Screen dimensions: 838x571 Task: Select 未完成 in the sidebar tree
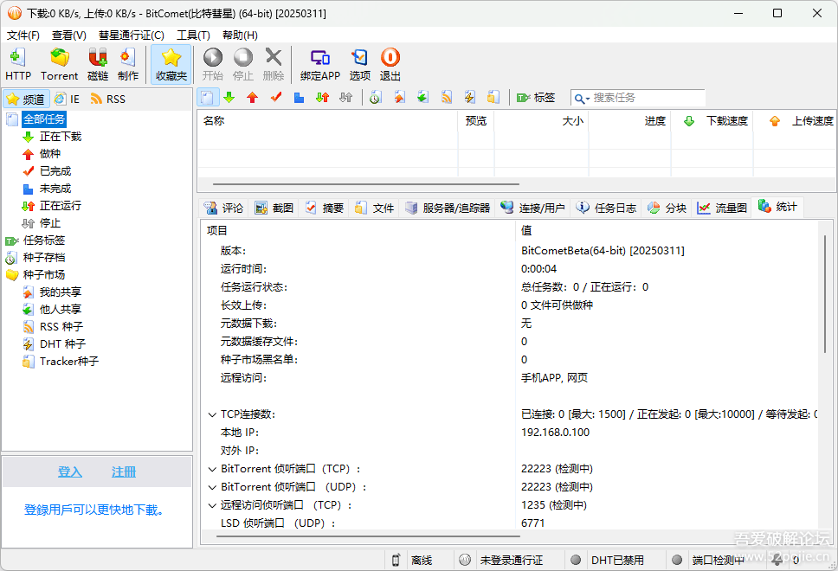click(55, 189)
